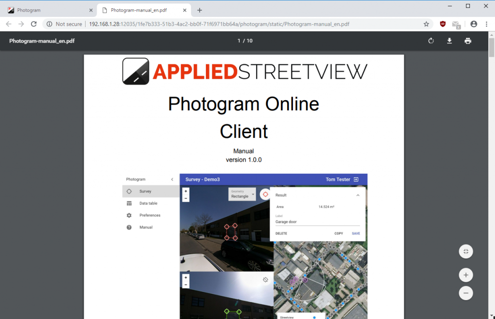Open the Chrome three-dot menu
Screen dimensions: 495x319
(x=486, y=24)
